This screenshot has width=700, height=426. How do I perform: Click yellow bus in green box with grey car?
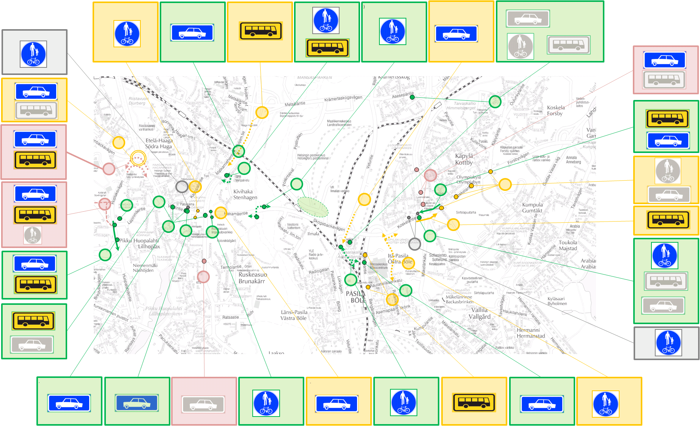tap(33, 321)
